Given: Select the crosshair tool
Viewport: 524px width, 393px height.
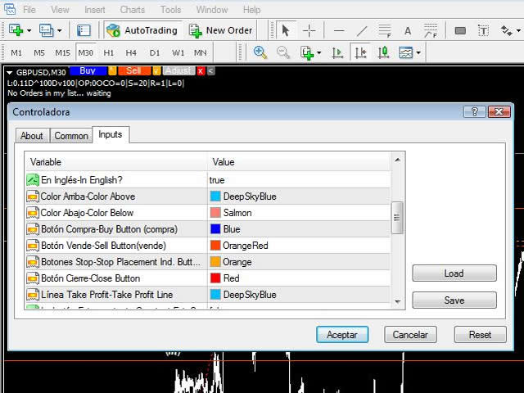Looking at the screenshot, I should tap(309, 30).
